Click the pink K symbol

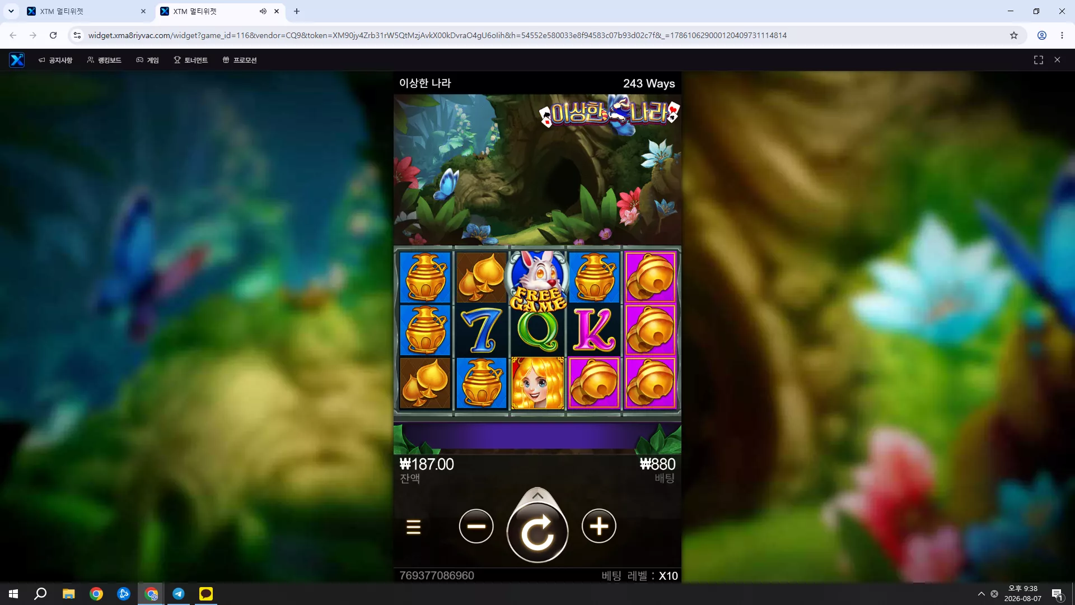pos(594,331)
